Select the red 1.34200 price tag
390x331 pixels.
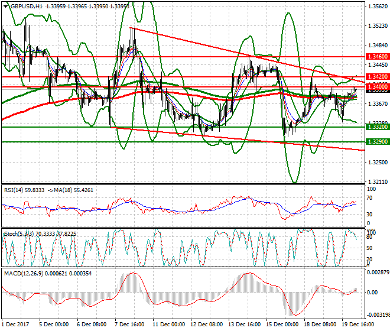point(377,77)
